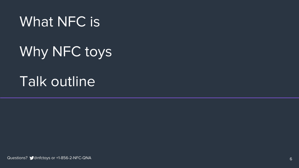The image size is (299, 168).
Task: Click '856' in the footer phone number
Action: click(64, 158)
